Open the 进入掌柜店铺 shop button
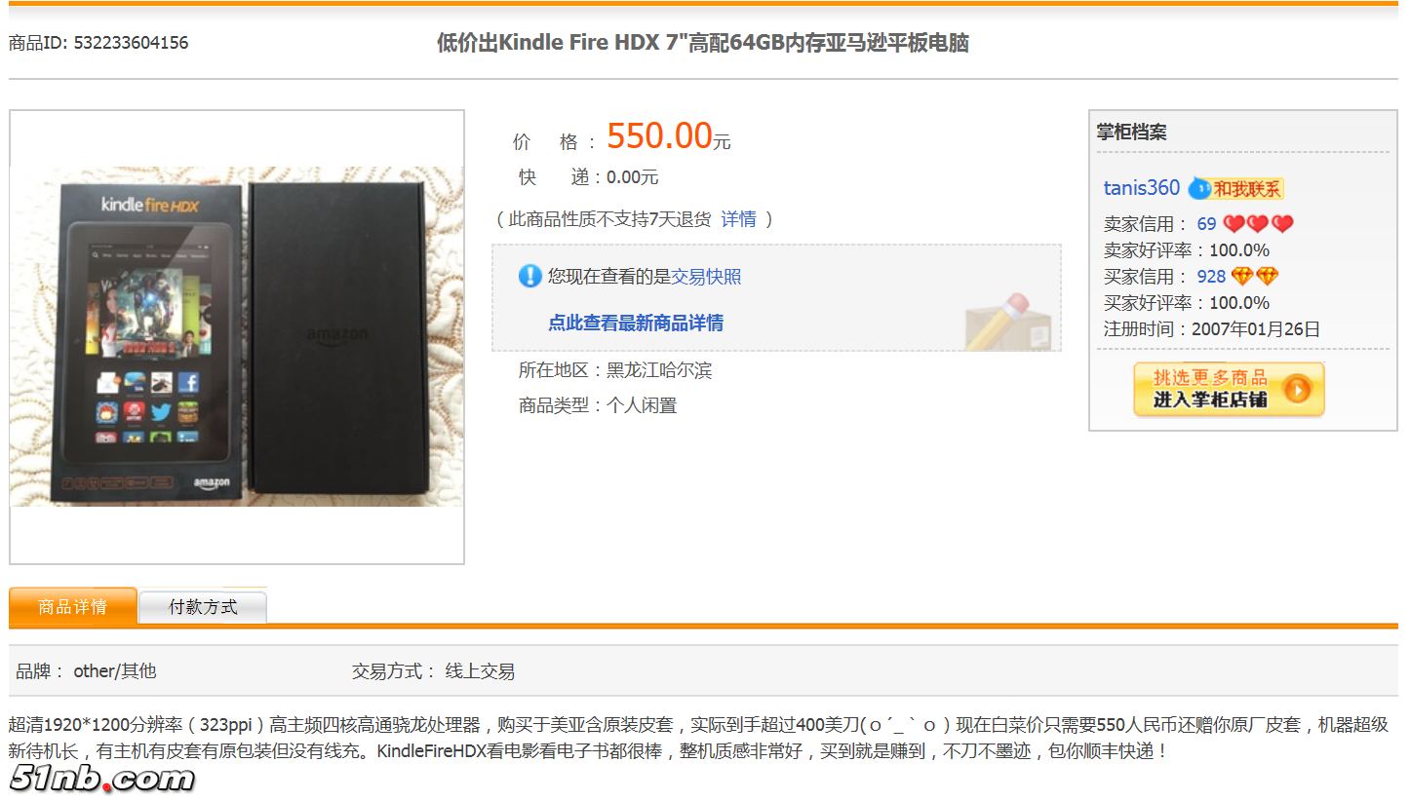This screenshot has height=801, width=1411. point(1229,390)
